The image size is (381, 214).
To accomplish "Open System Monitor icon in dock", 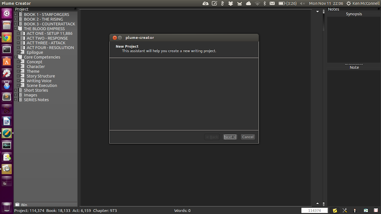I will pos(7,145).
